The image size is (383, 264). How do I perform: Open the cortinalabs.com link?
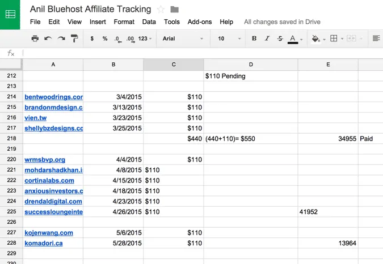[x=49, y=181]
